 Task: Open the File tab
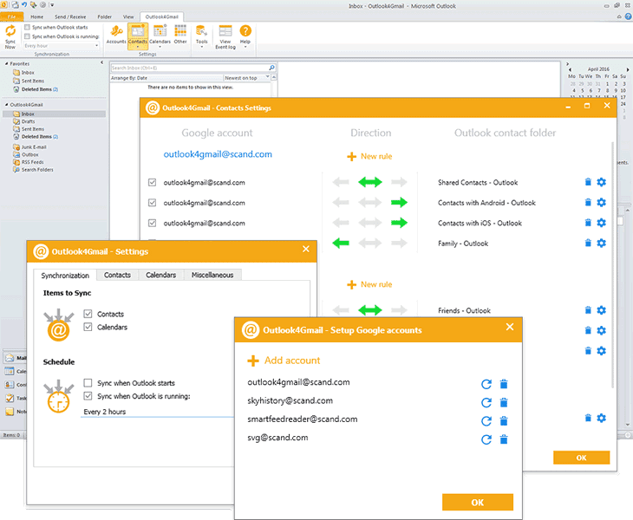coord(12,17)
